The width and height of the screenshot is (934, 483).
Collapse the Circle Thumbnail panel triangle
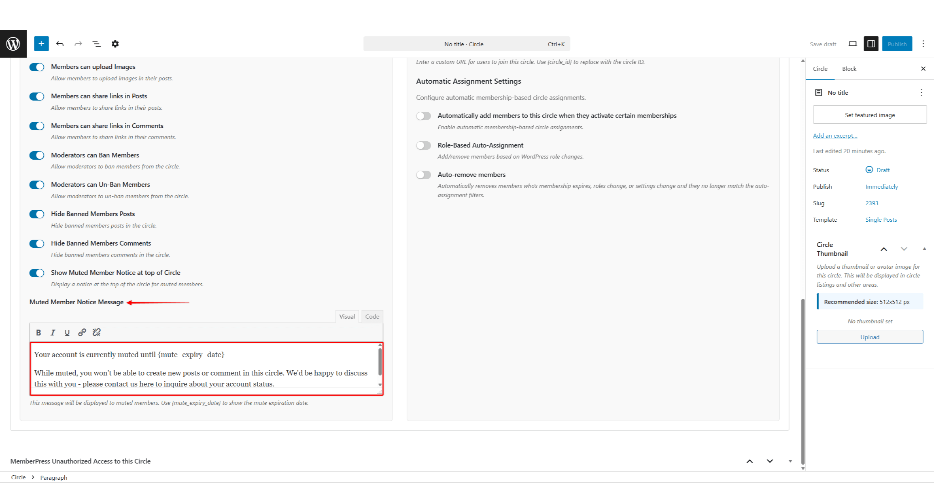924,249
